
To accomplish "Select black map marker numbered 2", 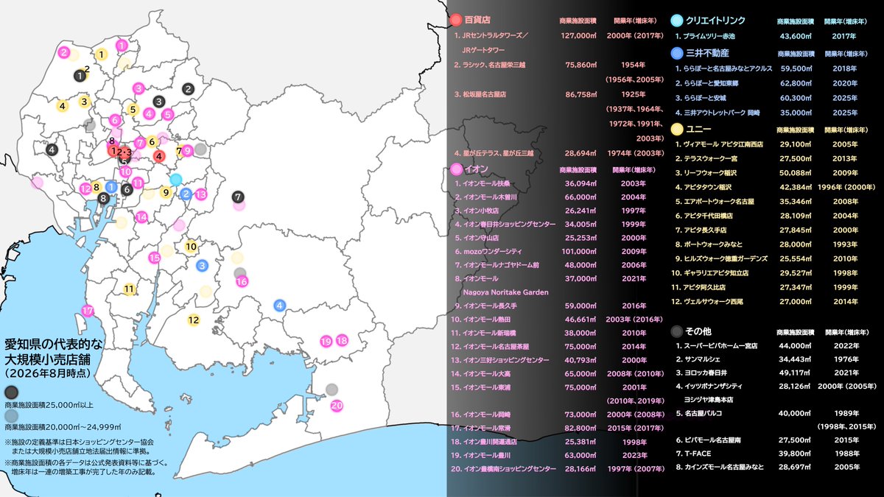I will click(x=188, y=89).
